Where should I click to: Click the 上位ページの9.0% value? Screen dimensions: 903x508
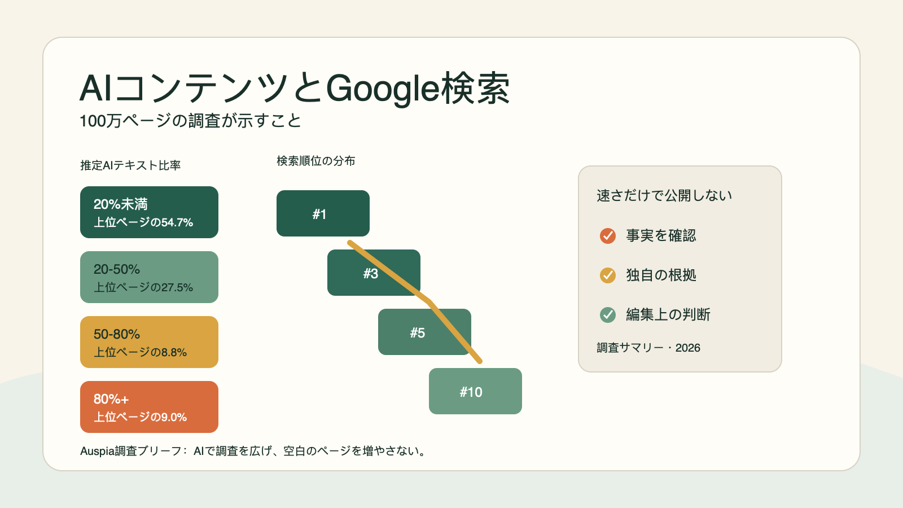(140, 417)
